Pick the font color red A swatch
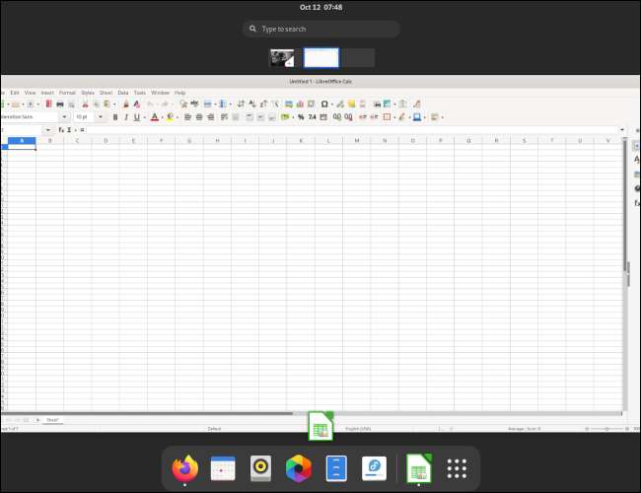The image size is (641, 493). coord(155,117)
